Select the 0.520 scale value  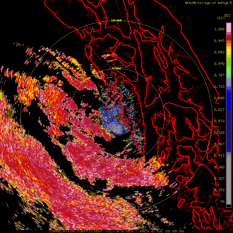click(219, 133)
